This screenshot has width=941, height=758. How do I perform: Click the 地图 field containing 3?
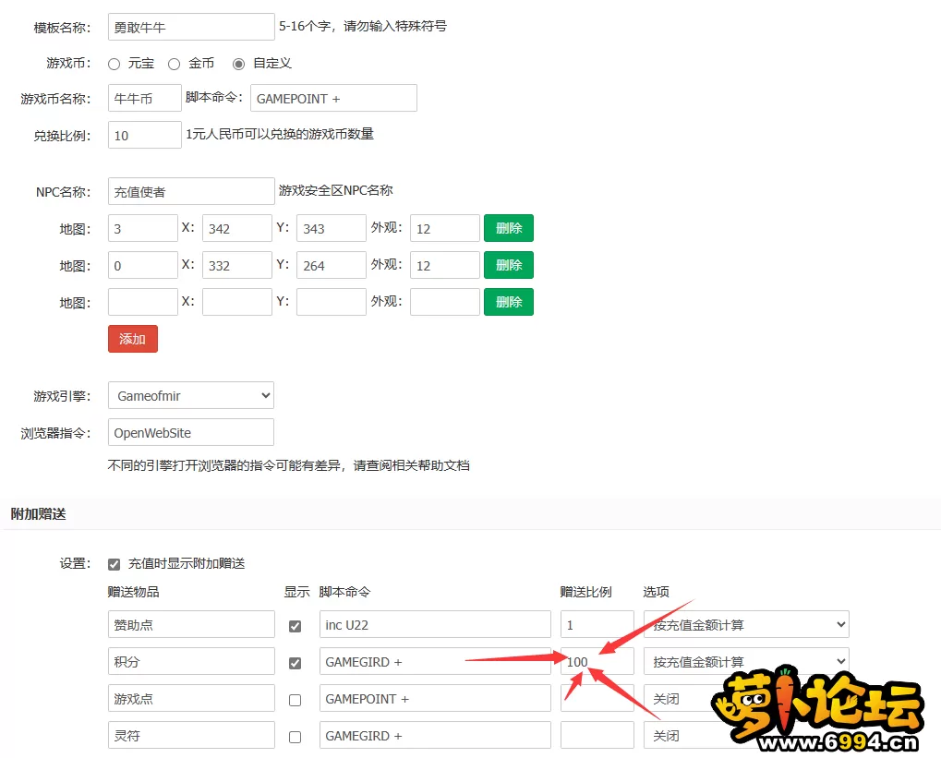(x=143, y=228)
